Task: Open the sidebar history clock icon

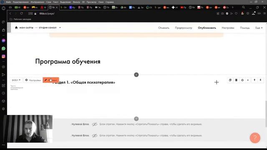Action: tap(3, 93)
